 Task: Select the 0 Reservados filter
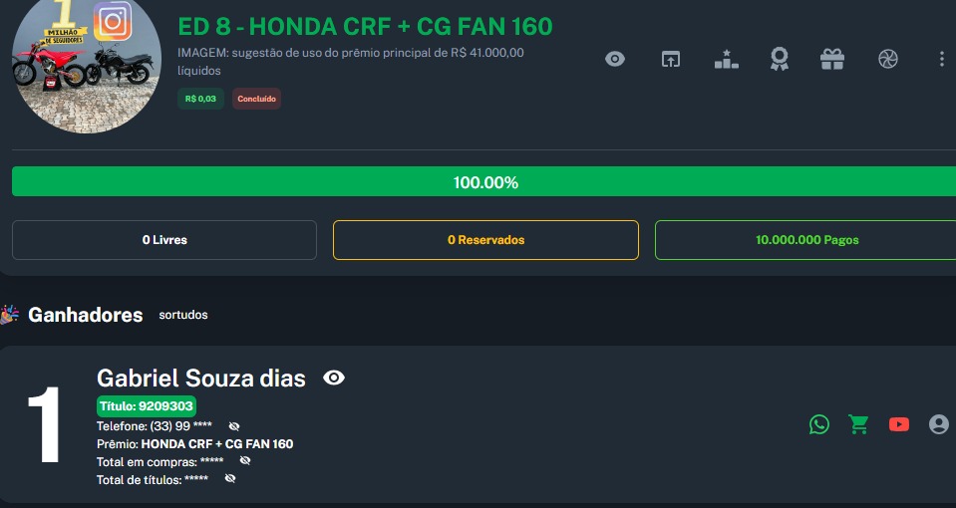coord(485,240)
